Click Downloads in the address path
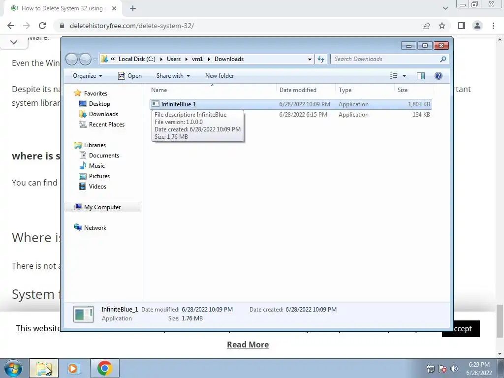Image resolution: width=504 pixels, height=378 pixels. click(229, 59)
